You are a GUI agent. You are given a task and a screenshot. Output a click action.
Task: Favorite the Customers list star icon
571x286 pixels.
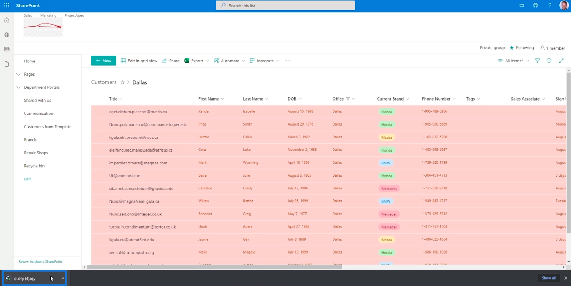tap(122, 82)
